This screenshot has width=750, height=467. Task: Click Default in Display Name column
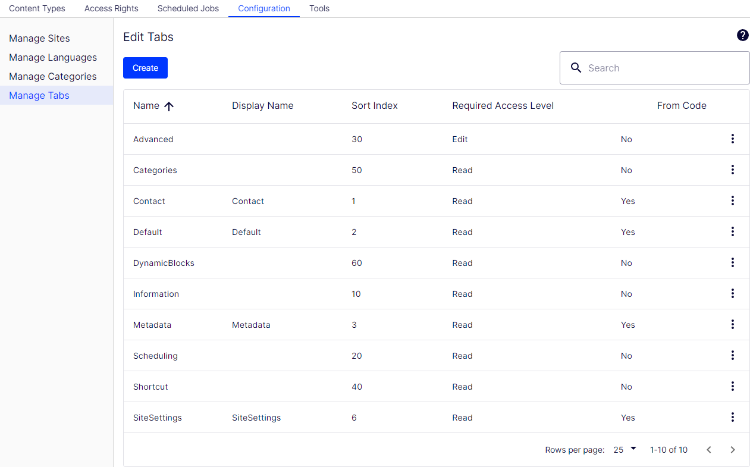(x=246, y=232)
